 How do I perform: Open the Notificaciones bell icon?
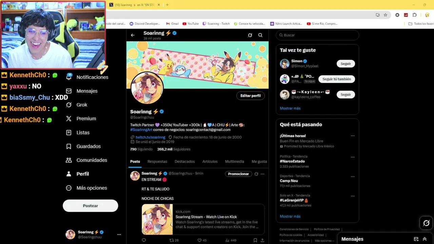click(x=69, y=77)
